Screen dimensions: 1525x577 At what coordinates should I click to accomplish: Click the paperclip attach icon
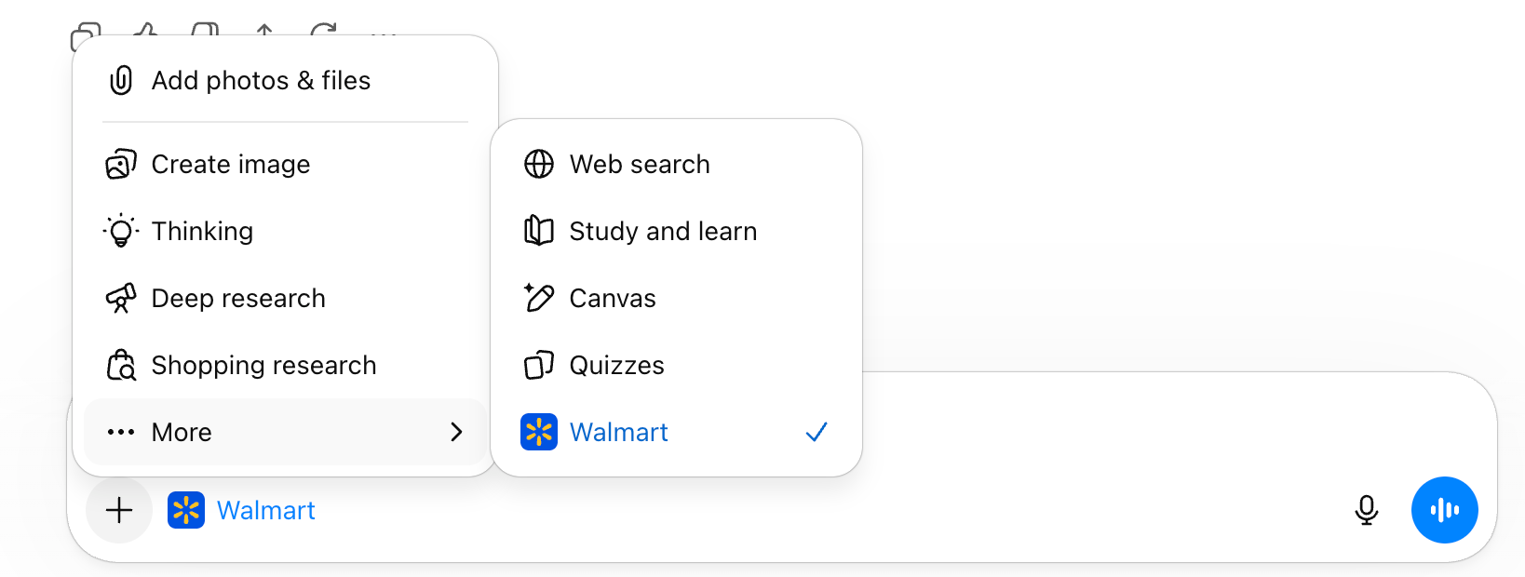pos(121,81)
